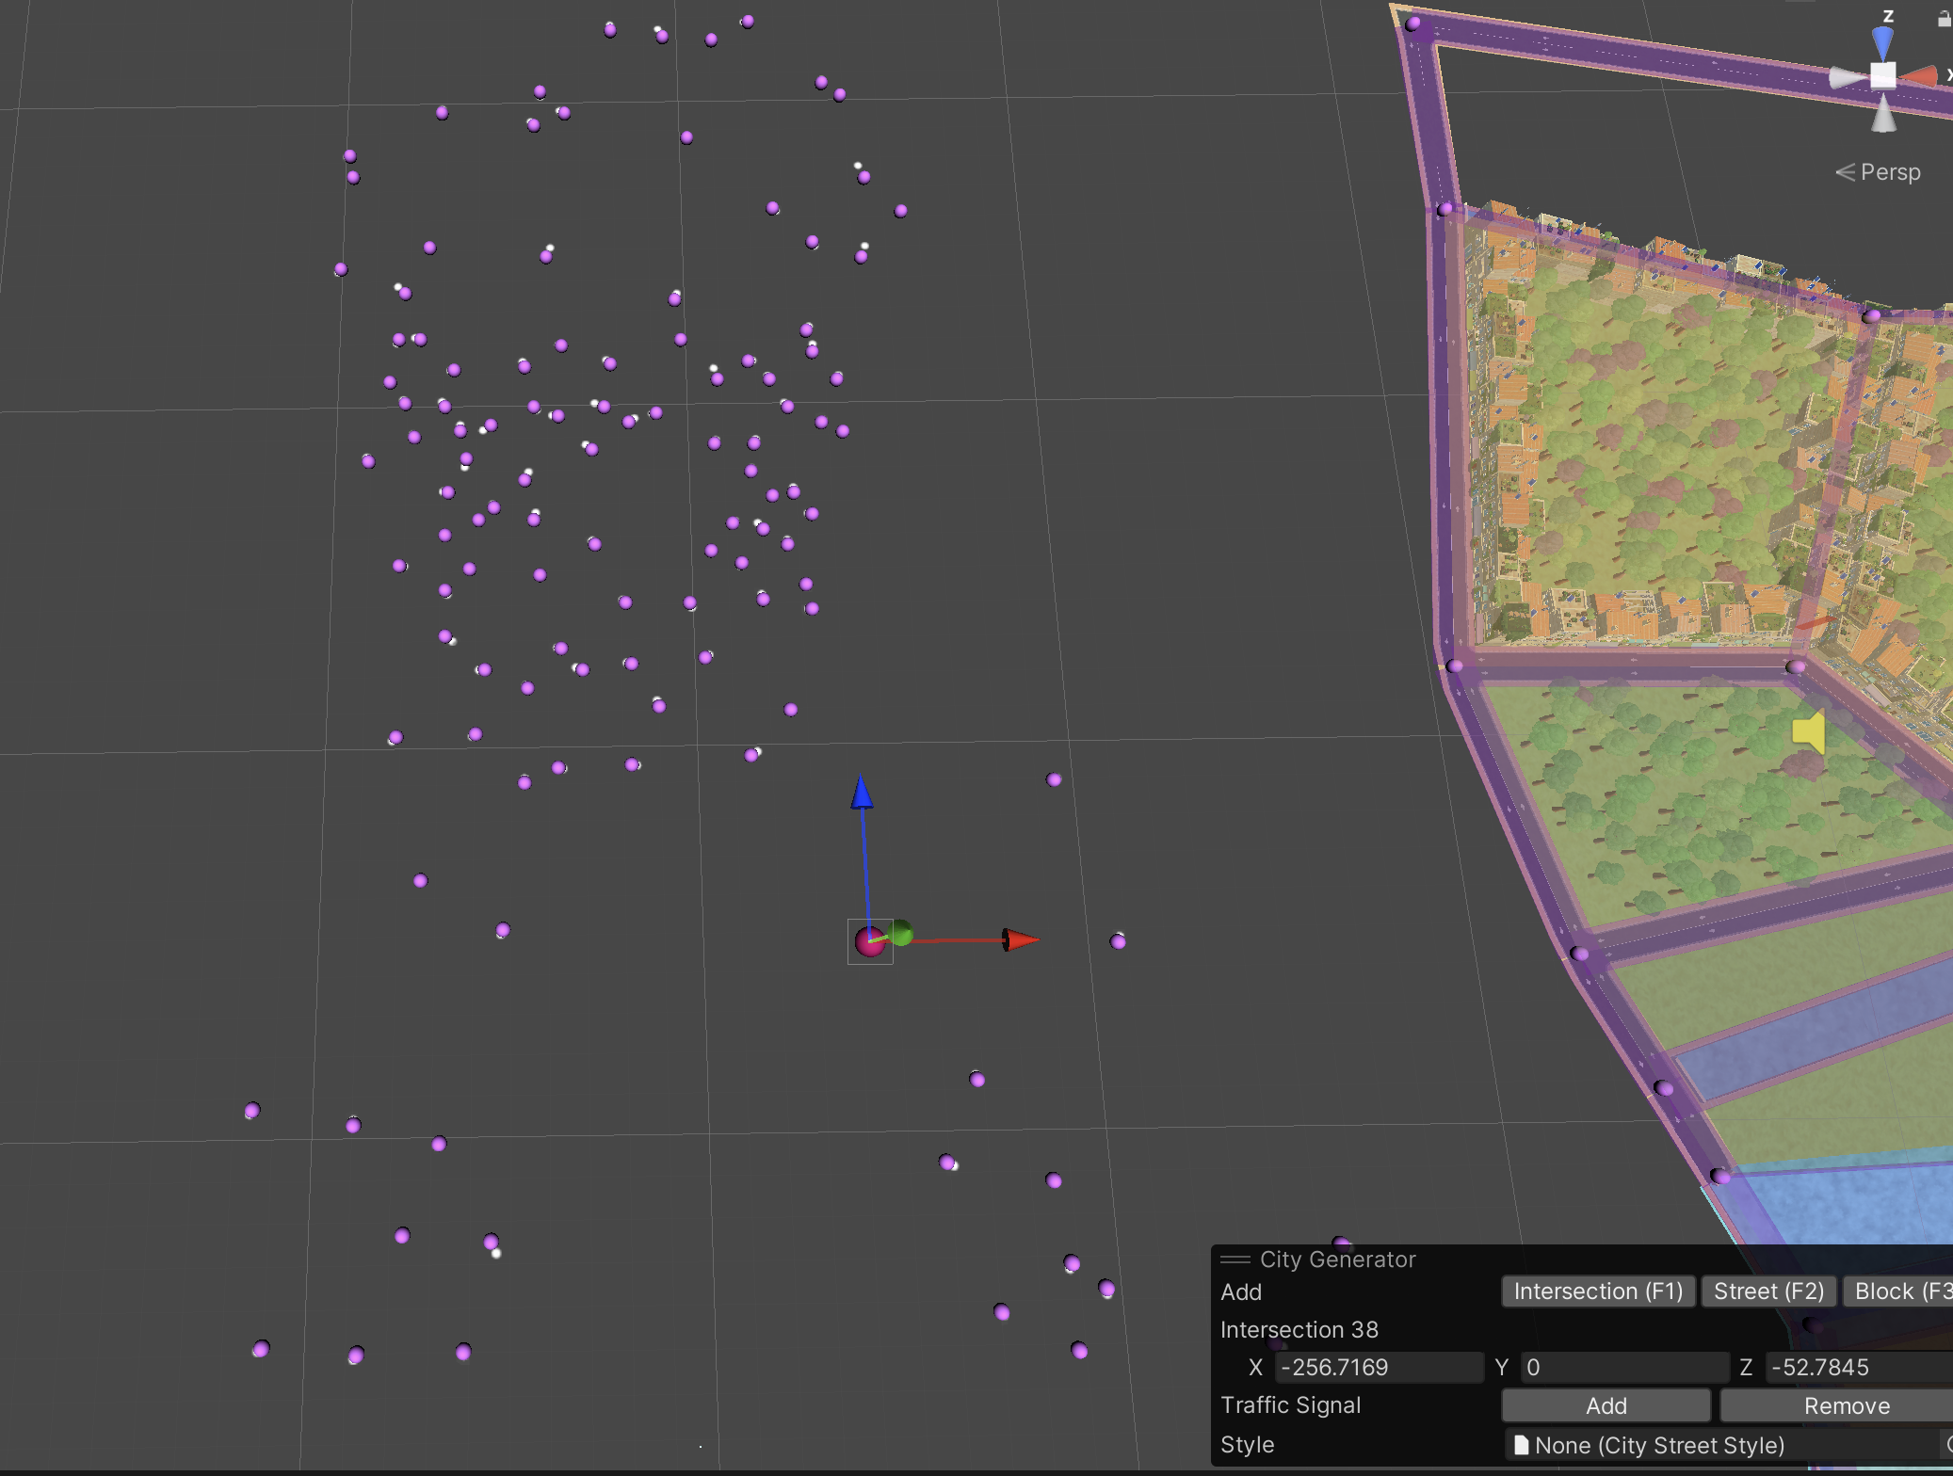This screenshot has width=1953, height=1476.
Task: Click the City Generator overlay title
Action: click(1337, 1259)
